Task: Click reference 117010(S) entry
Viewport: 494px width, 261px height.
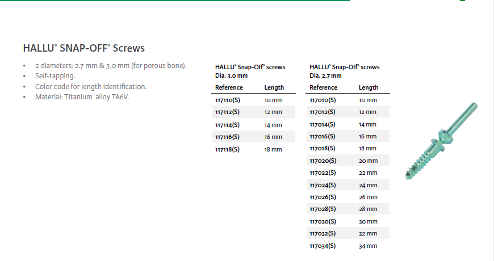Action: [x=323, y=100]
